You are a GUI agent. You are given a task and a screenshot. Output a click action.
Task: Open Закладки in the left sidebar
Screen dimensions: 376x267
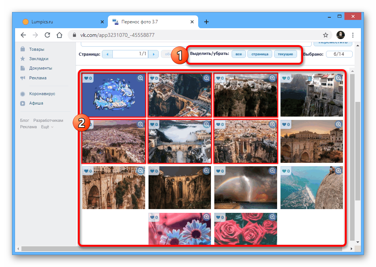point(39,59)
